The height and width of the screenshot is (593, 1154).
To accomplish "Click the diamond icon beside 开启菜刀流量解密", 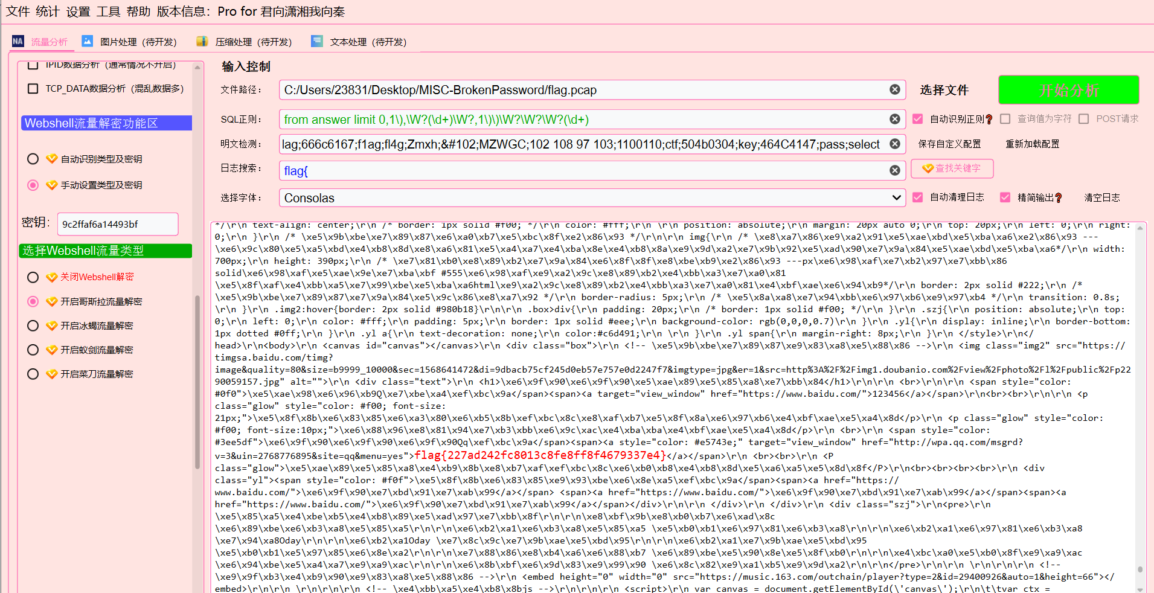I will [x=52, y=374].
